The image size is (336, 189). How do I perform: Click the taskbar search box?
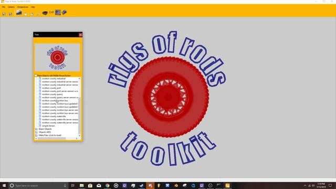pos(38,185)
